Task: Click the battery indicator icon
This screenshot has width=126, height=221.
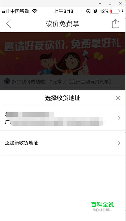Action: click(115, 11)
